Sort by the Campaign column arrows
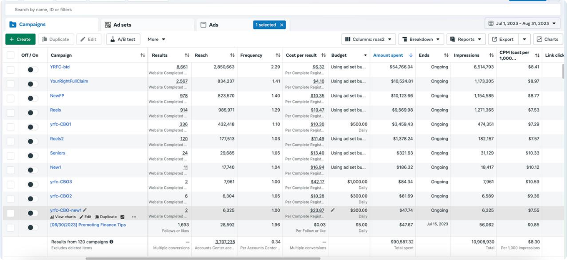This screenshot has width=567, height=260. pos(143,55)
